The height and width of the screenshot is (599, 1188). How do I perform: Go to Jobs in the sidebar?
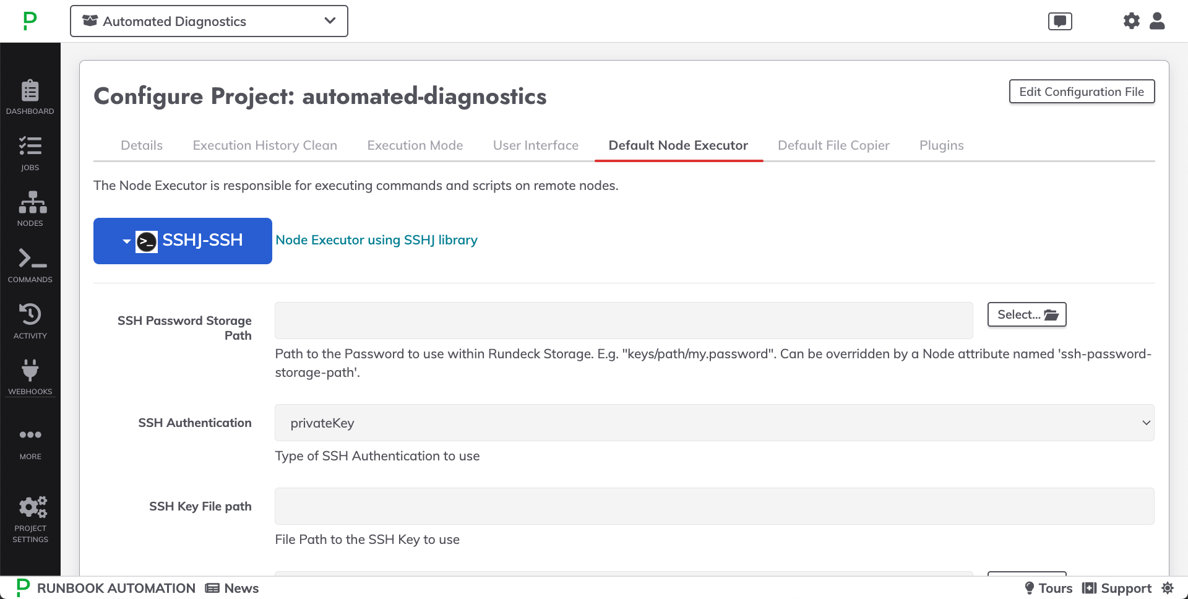tap(30, 153)
